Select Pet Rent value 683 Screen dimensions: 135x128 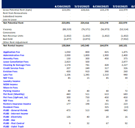click(x=126, y=94)
